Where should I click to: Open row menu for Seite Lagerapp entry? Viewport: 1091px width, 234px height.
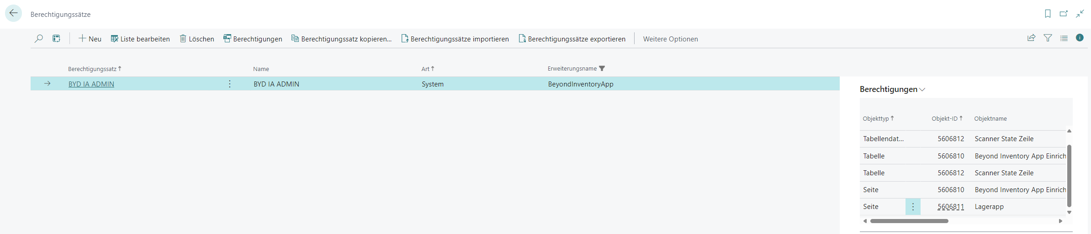(x=913, y=207)
